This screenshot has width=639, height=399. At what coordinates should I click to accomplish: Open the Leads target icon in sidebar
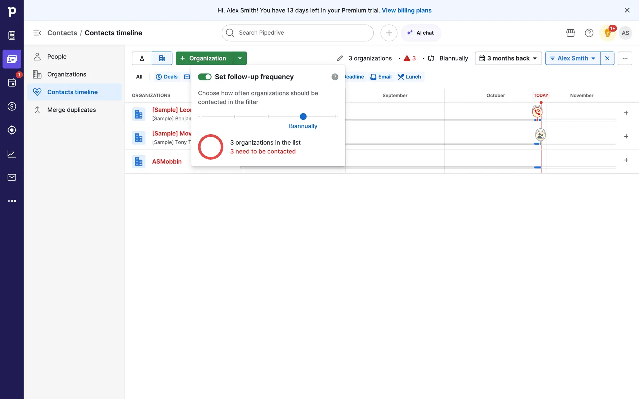click(12, 130)
